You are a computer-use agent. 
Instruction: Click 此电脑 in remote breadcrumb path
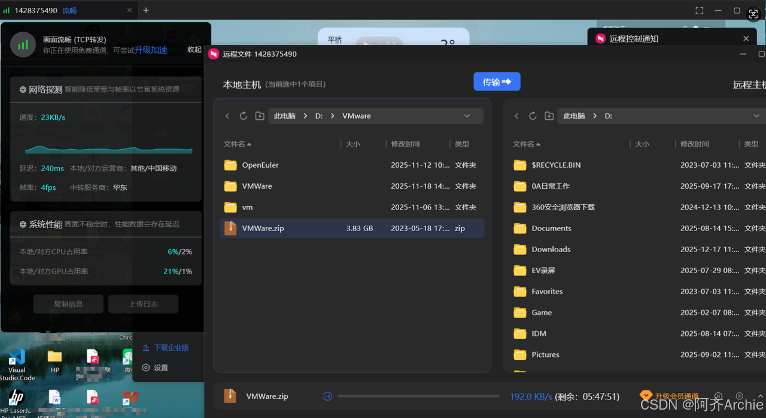(x=574, y=116)
